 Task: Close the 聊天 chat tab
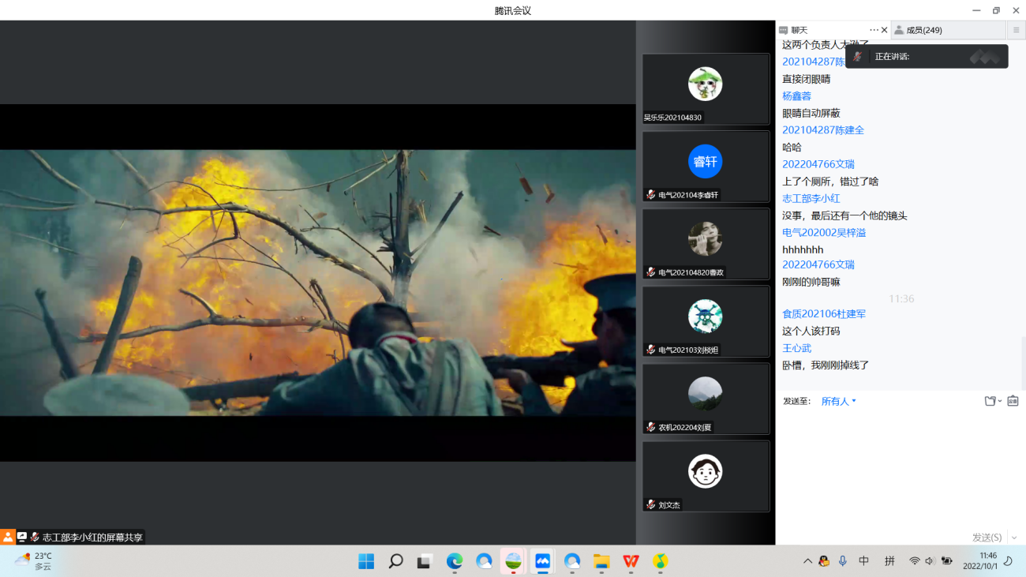[884, 30]
